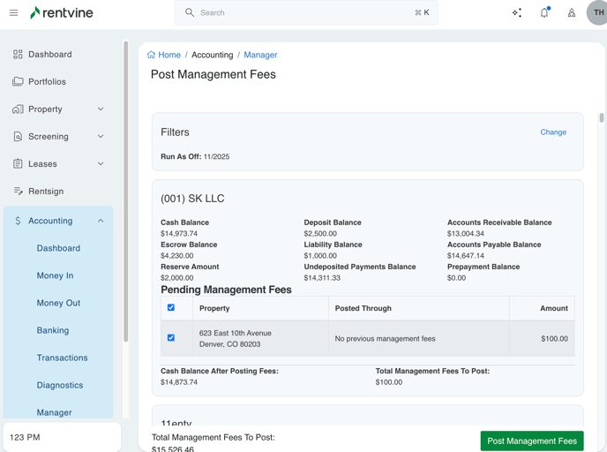Uncheck the 623 East 10th Avenue row
Screen dimensions: 607x452
coord(171,338)
